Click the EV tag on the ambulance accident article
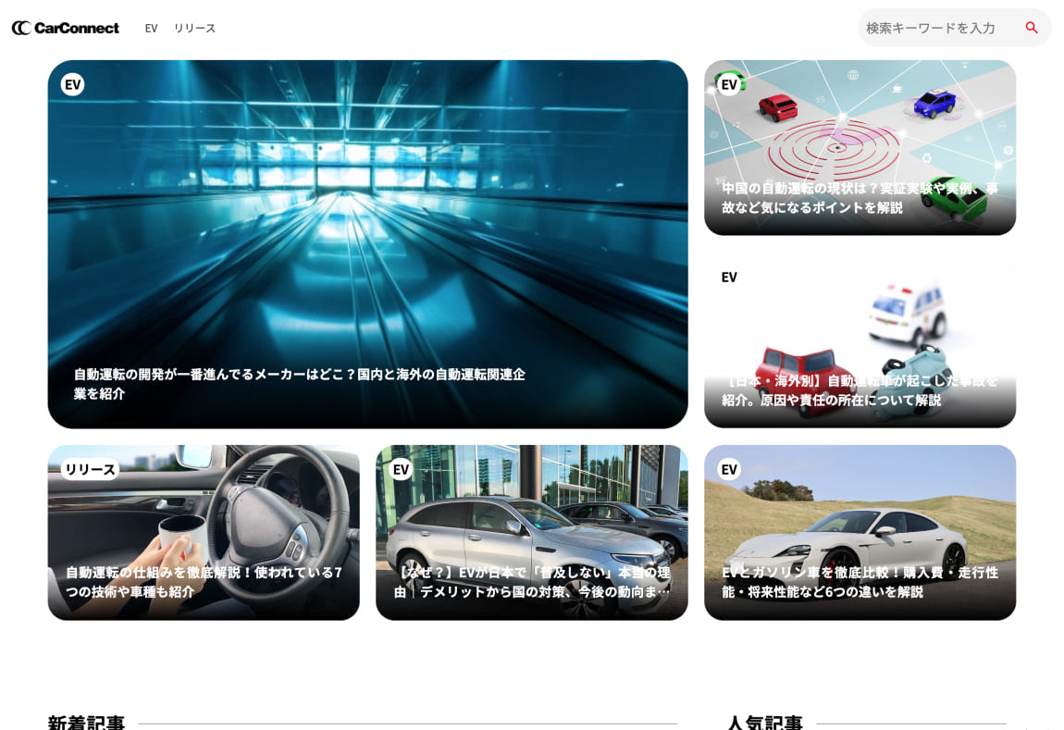This screenshot has width=1064, height=730. [729, 277]
